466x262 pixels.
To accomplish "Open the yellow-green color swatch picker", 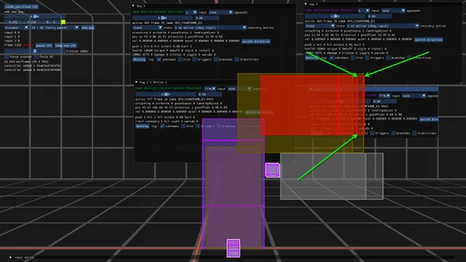I will click(63, 22).
